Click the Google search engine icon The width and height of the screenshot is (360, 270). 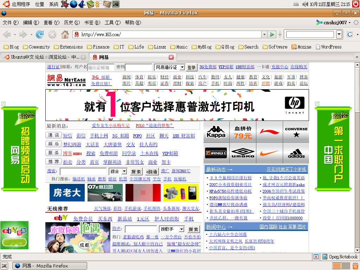pos(350,35)
